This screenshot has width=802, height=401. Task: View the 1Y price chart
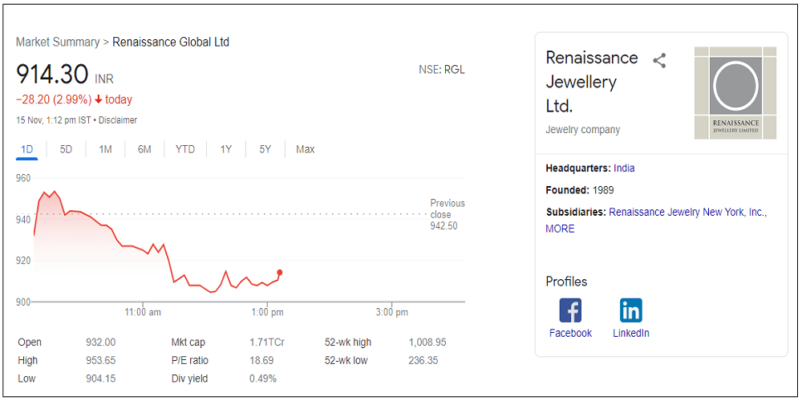[226, 149]
